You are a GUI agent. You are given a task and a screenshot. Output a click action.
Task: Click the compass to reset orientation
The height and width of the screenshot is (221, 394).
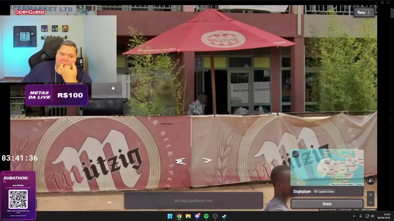pos(371,180)
